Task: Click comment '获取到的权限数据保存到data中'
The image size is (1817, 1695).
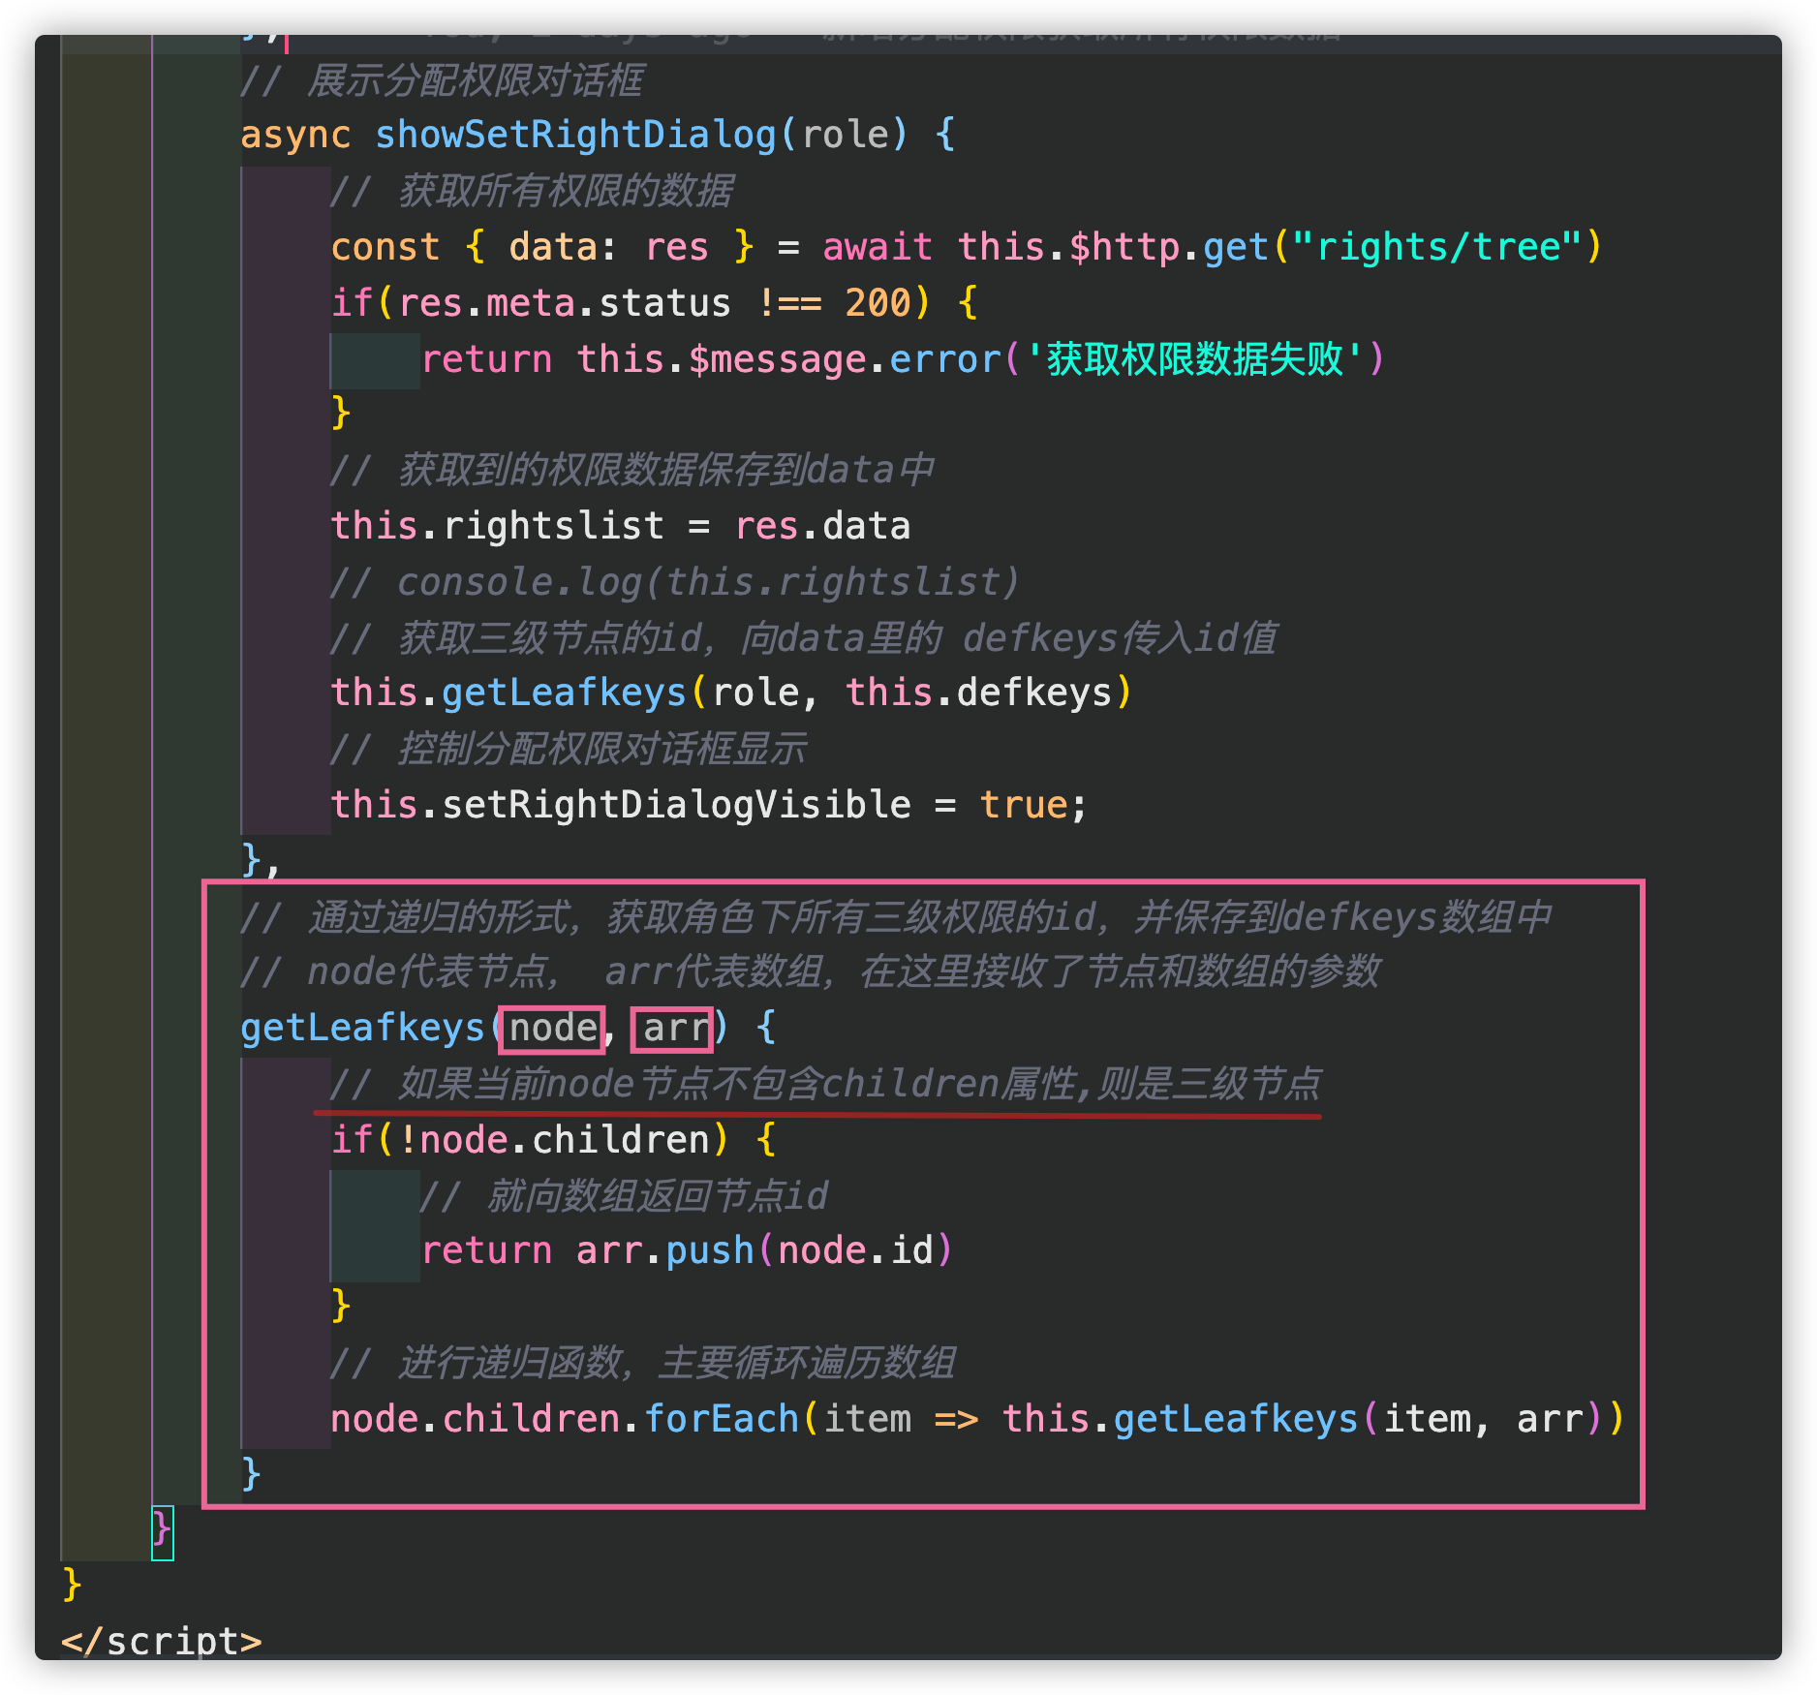Action: point(632,470)
